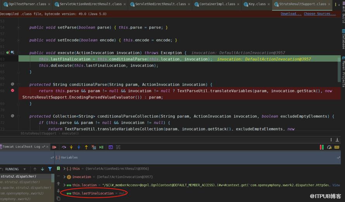Screen dimensions: 345x202
Task: Click the next frame down arrow
Action: click(x=43, y=169)
